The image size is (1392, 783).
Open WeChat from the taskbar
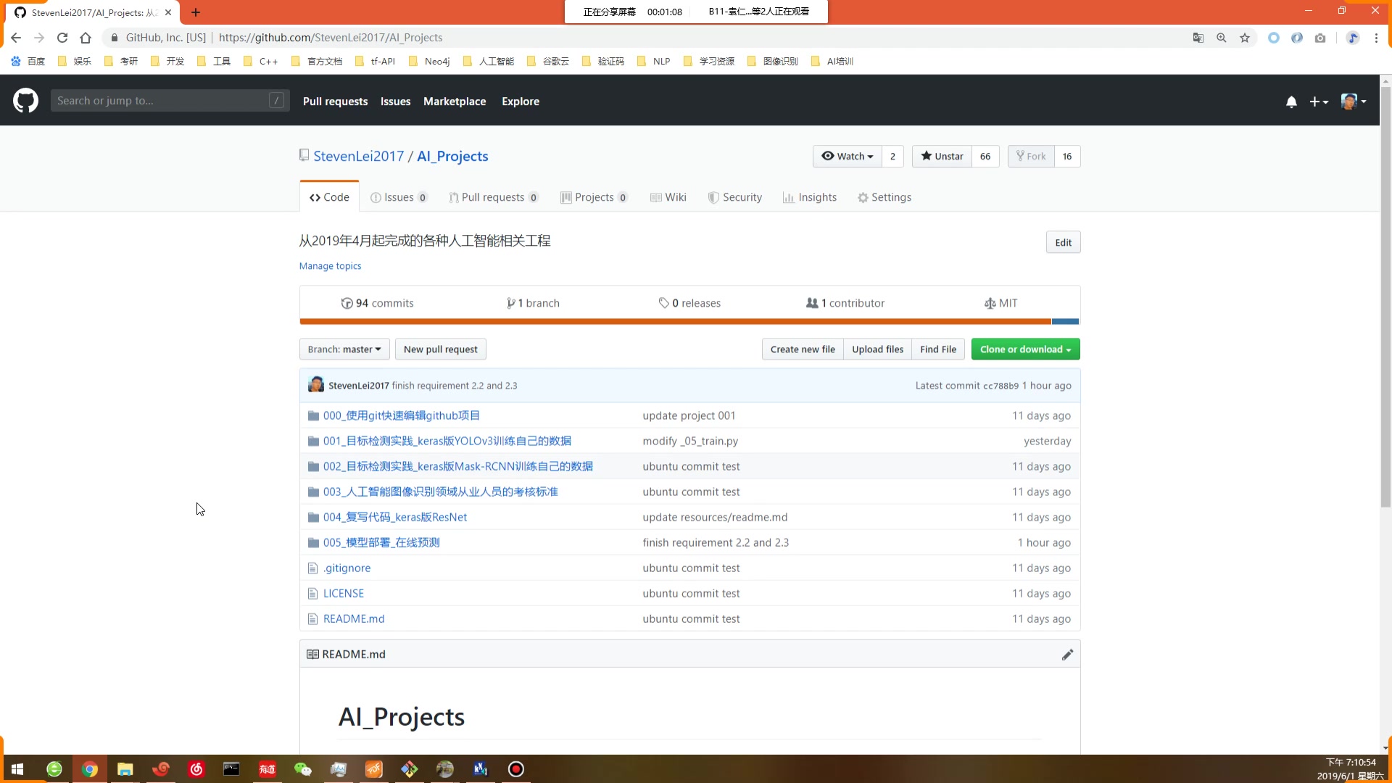tap(302, 769)
